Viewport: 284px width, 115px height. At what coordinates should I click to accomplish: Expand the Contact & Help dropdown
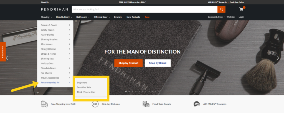pyautogui.click(x=216, y=17)
